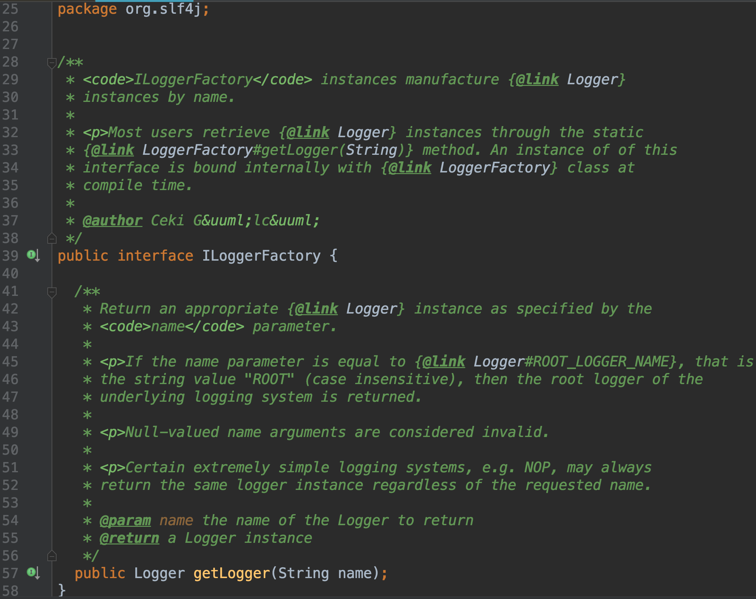The width and height of the screenshot is (756, 599).
Task: Click the @param tag on line 54
Action: tap(125, 521)
